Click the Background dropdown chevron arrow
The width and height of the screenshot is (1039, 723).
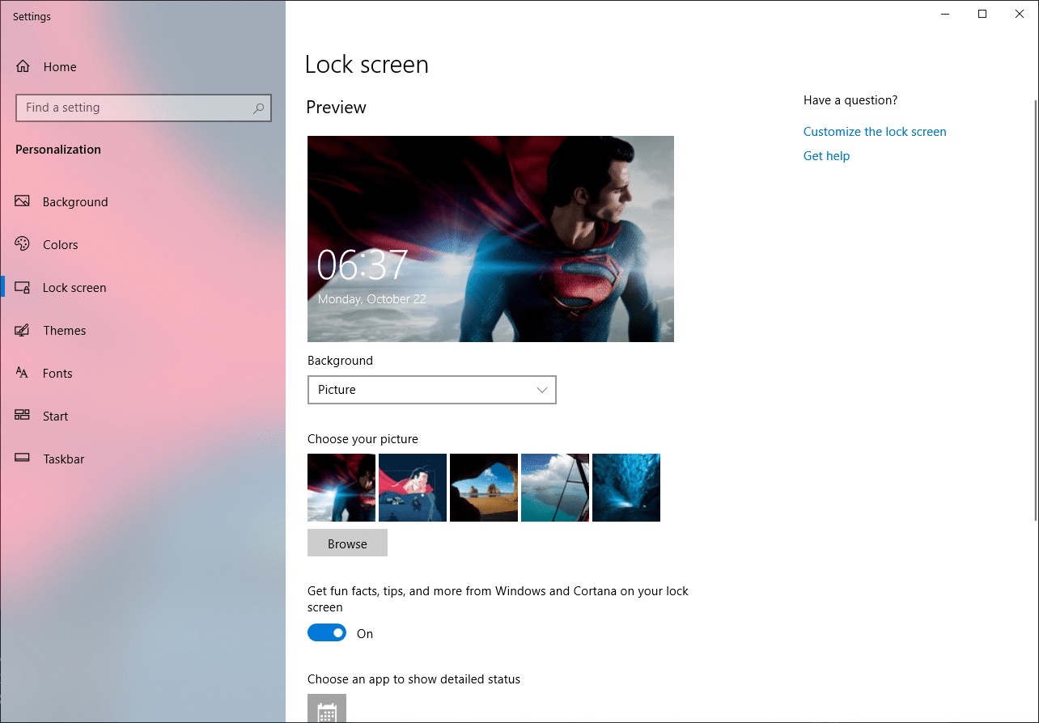coord(541,390)
